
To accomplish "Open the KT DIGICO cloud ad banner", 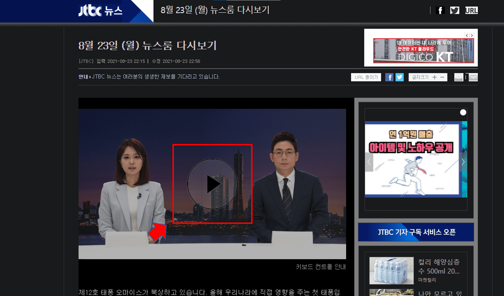I will click(x=423, y=51).
